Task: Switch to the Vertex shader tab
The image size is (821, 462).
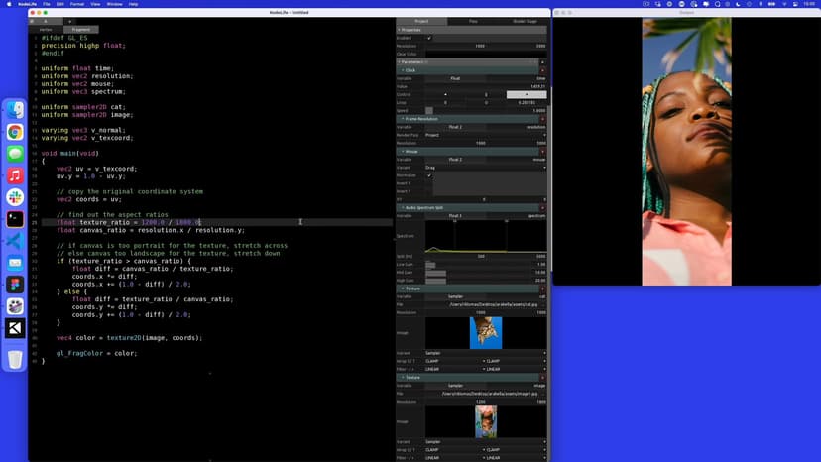Action: click(x=46, y=30)
